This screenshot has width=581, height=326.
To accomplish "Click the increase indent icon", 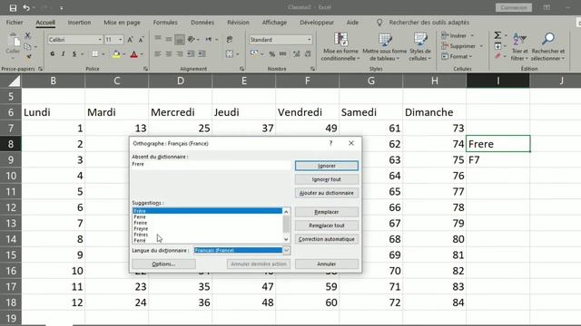I will (x=202, y=54).
